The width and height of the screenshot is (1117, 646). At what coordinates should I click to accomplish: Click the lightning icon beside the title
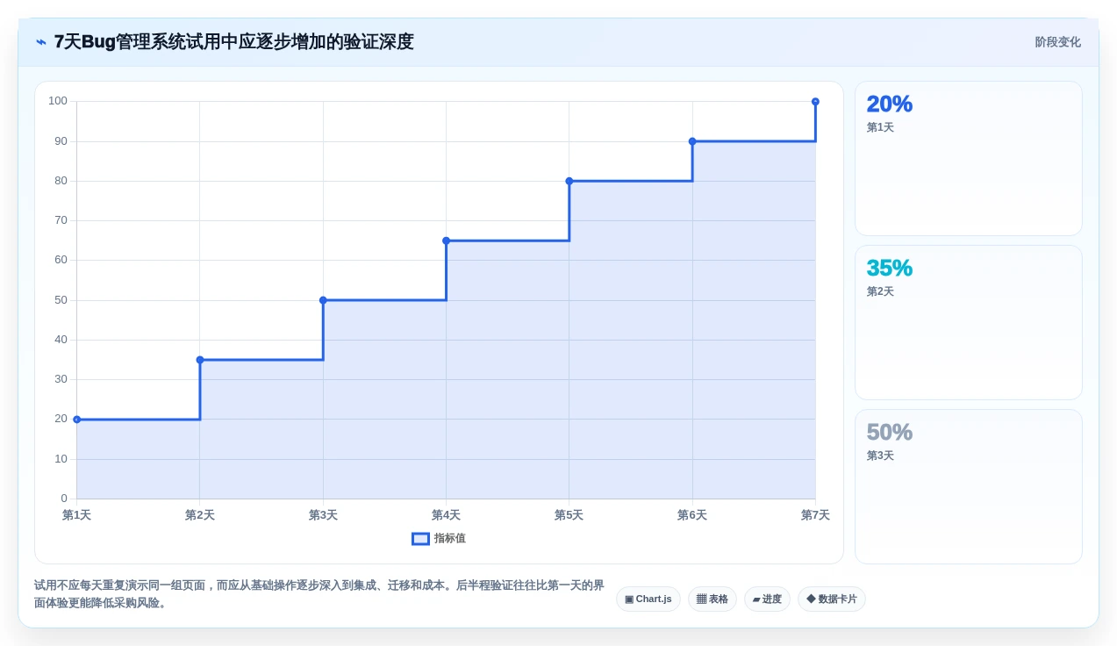click(41, 42)
